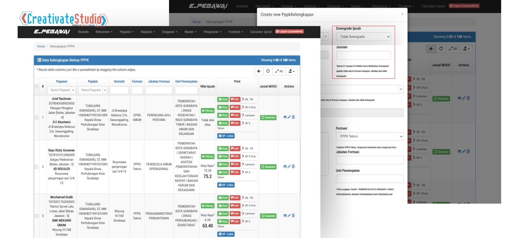Toggle the select-all checkbox in table header
This screenshot has width=517, height=238.
pos(37,86)
